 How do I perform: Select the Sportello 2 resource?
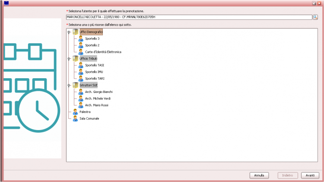click(92, 45)
